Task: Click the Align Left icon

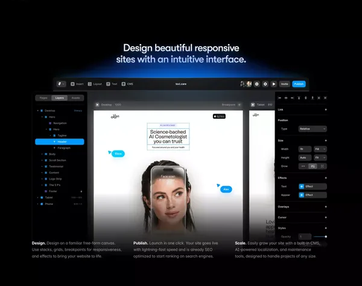Action: coord(279,98)
